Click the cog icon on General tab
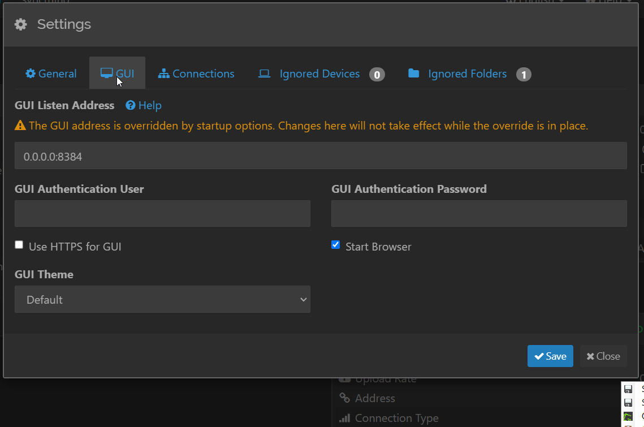Image resolution: width=644 pixels, height=427 pixels. (x=31, y=74)
